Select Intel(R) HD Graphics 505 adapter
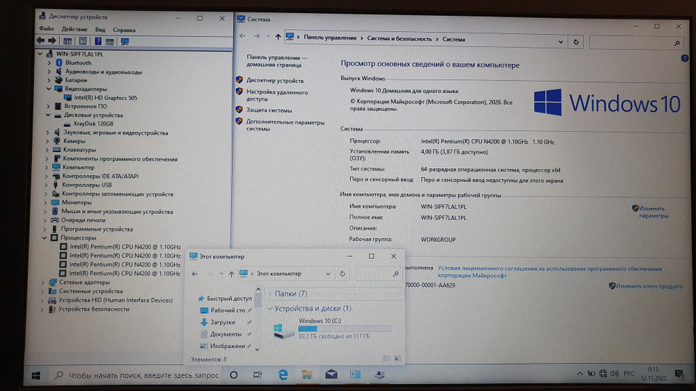This screenshot has height=391, width=696. click(105, 97)
